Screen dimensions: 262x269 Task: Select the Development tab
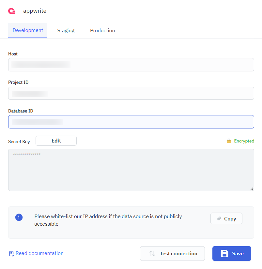[x=27, y=30]
